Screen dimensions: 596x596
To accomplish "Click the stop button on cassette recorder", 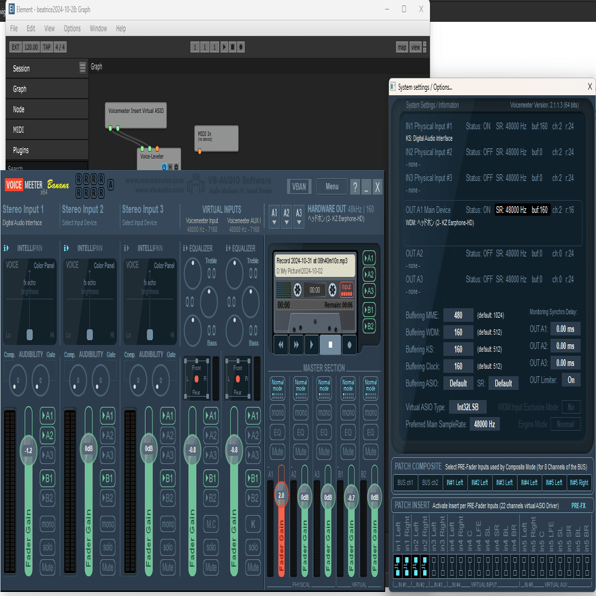I will [330, 345].
